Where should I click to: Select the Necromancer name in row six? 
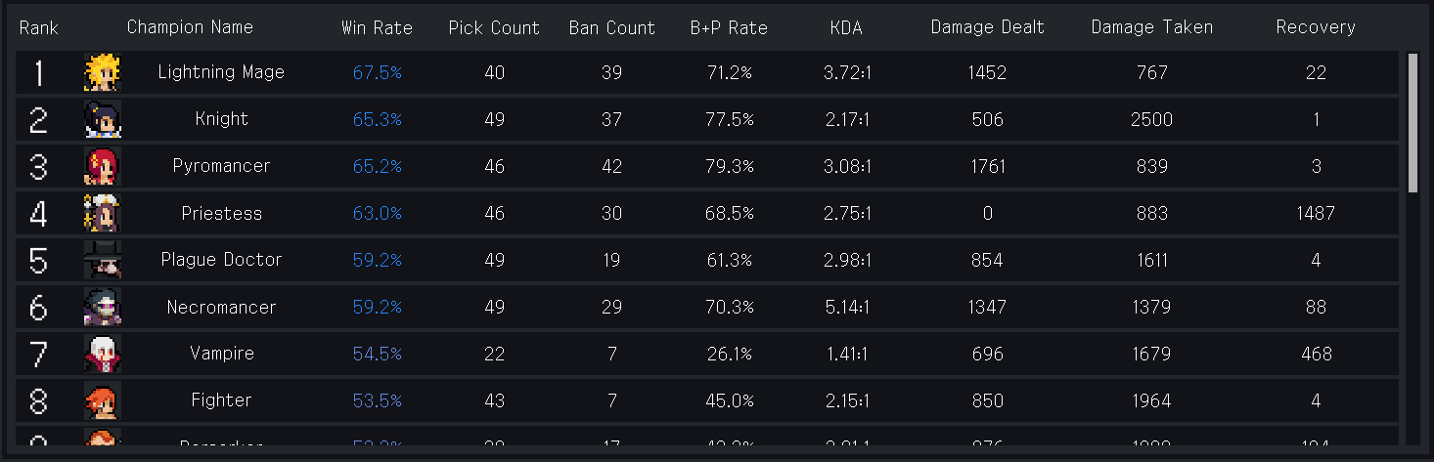(x=221, y=307)
